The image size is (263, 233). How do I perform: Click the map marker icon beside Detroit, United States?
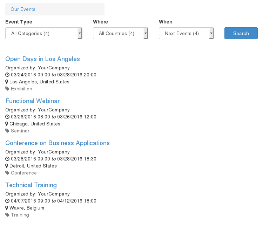(x=7, y=166)
